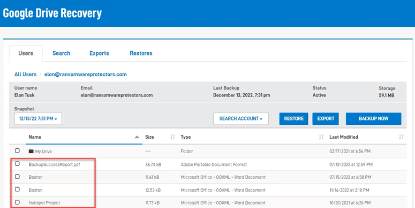Click the Size column header text
415x208 pixels.
coord(149,137)
